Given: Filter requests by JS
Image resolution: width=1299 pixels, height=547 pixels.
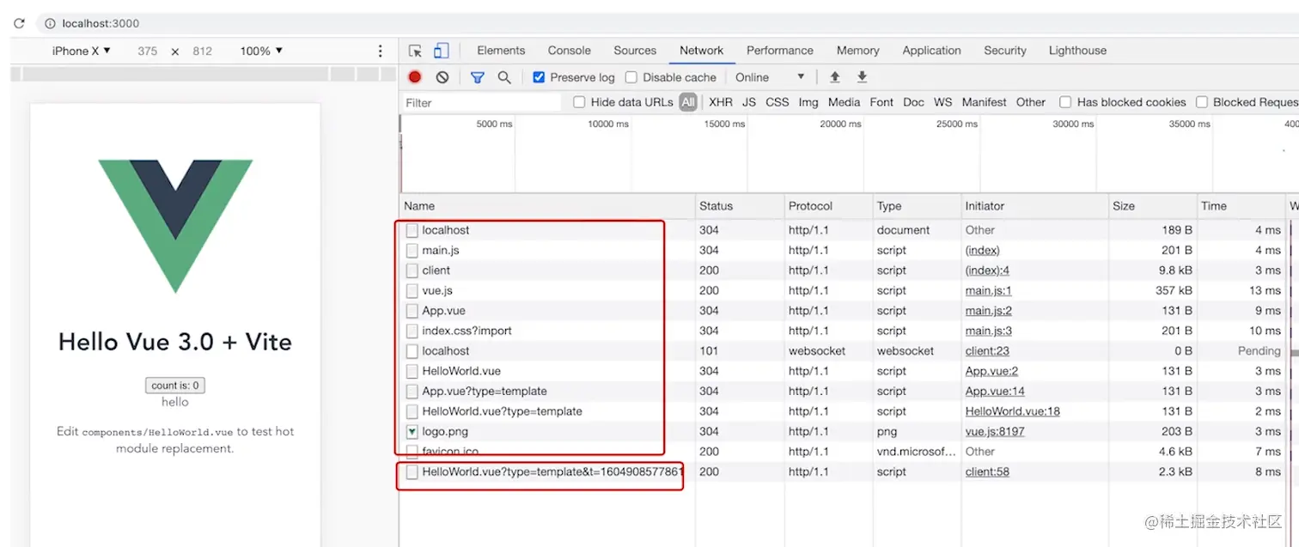Looking at the screenshot, I should [x=749, y=102].
